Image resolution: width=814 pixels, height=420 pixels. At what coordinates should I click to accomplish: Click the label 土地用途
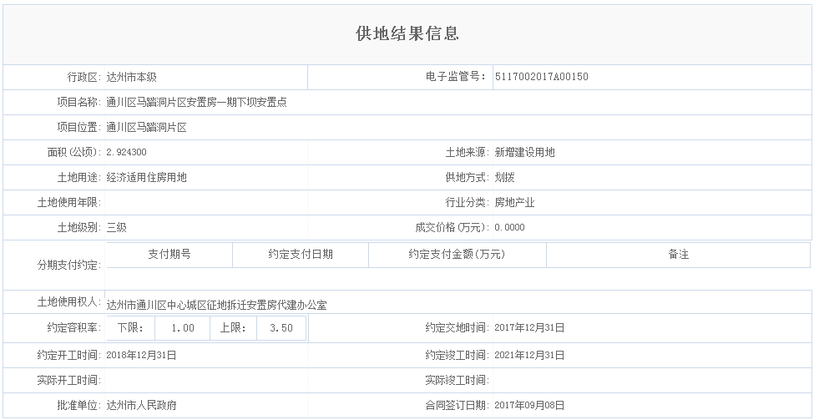click(79, 177)
